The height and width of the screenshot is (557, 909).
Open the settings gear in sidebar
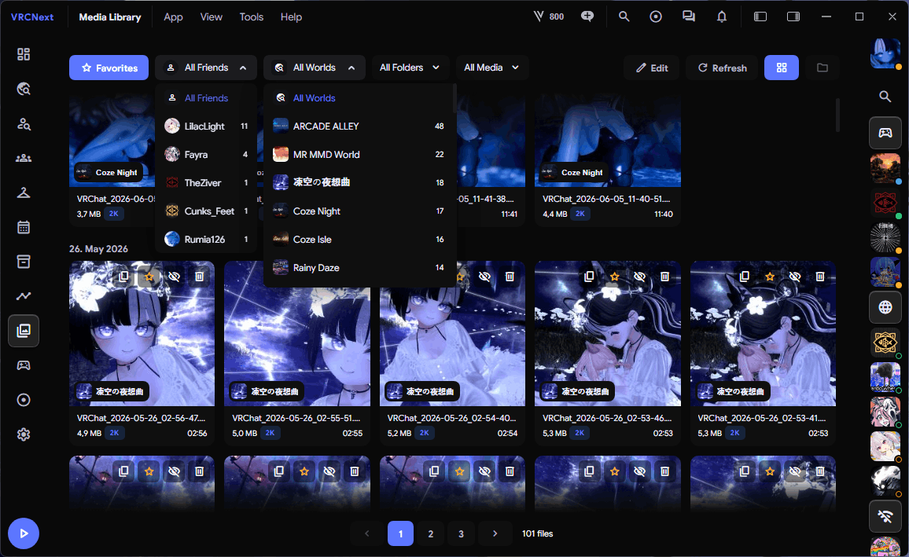tap(23, 434)
